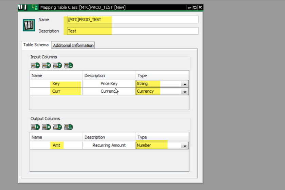The width and height of the screenshot is (285, 190).
Task: Click the Input Columns Type column header
Action: coord(162,76)
